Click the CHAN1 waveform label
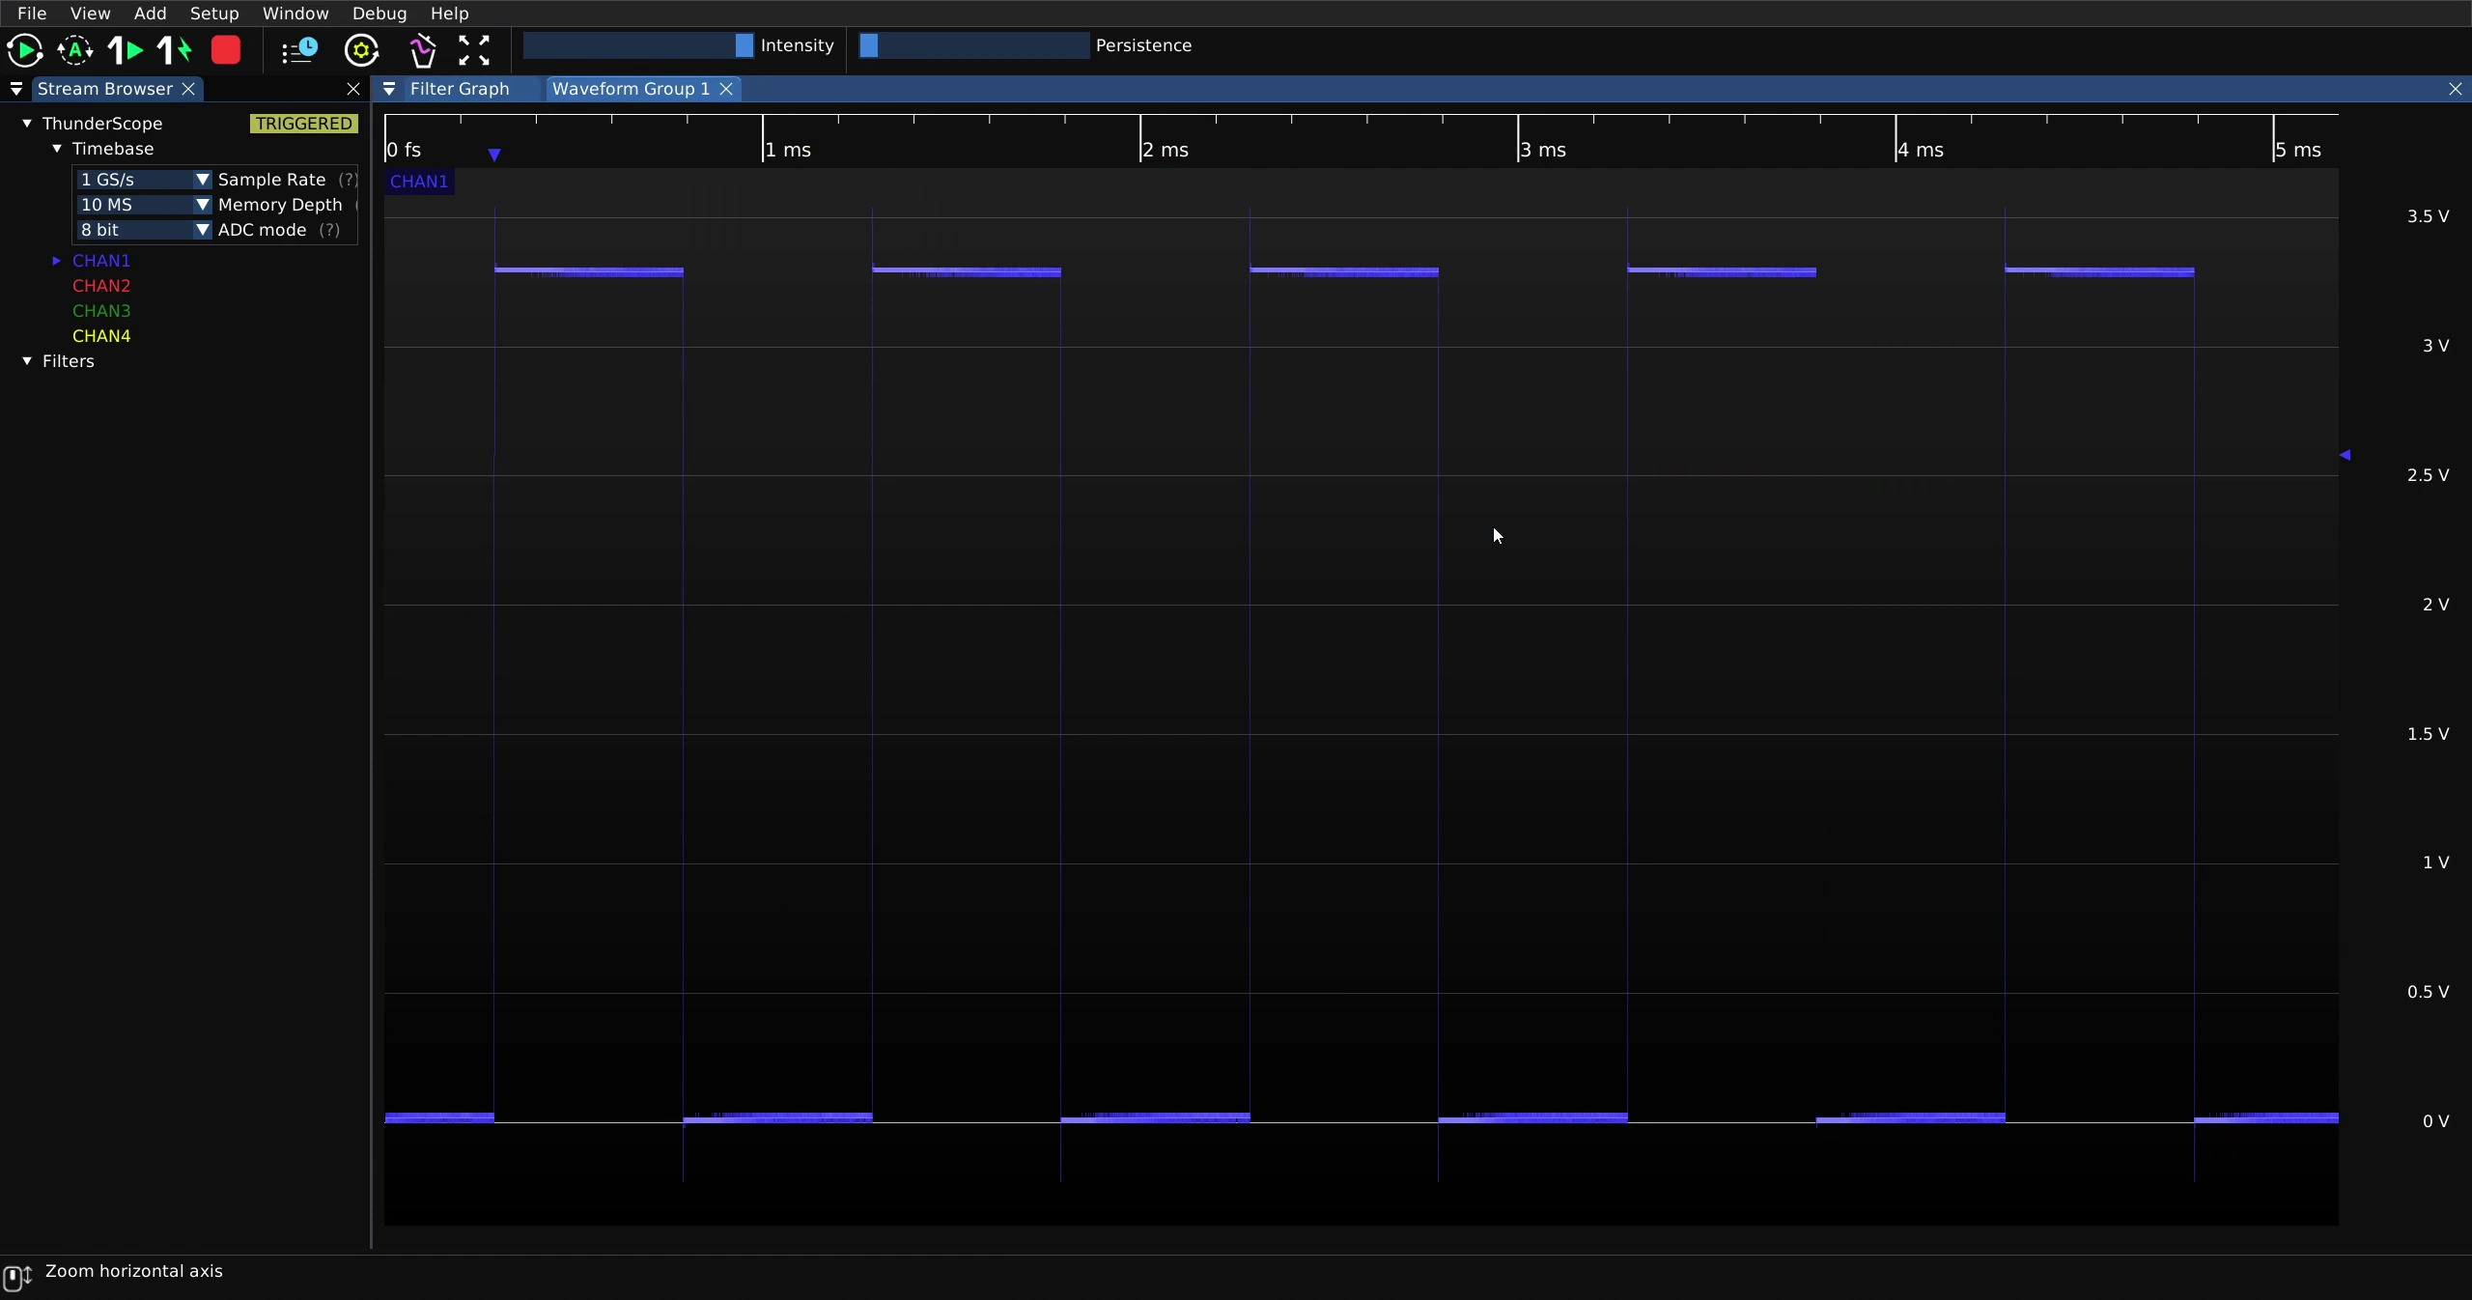 [419, 182]
